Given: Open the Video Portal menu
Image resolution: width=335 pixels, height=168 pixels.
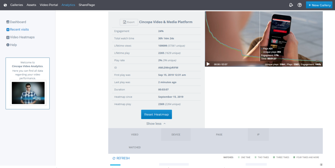Looking at the screenshot, I should pos(49,5).
